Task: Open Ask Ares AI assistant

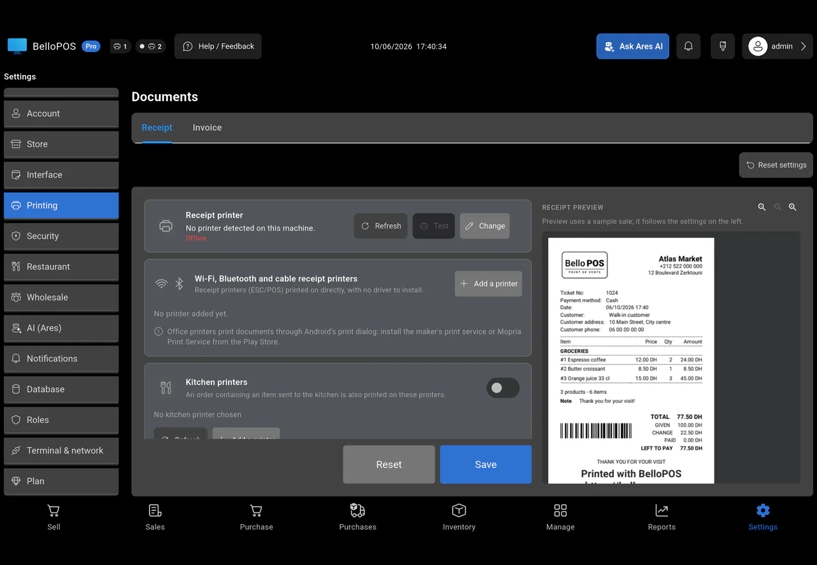Action: [633, 46]
